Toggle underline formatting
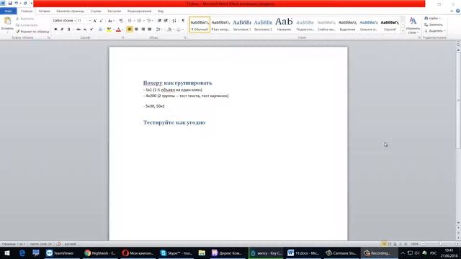 pos(69,29)
